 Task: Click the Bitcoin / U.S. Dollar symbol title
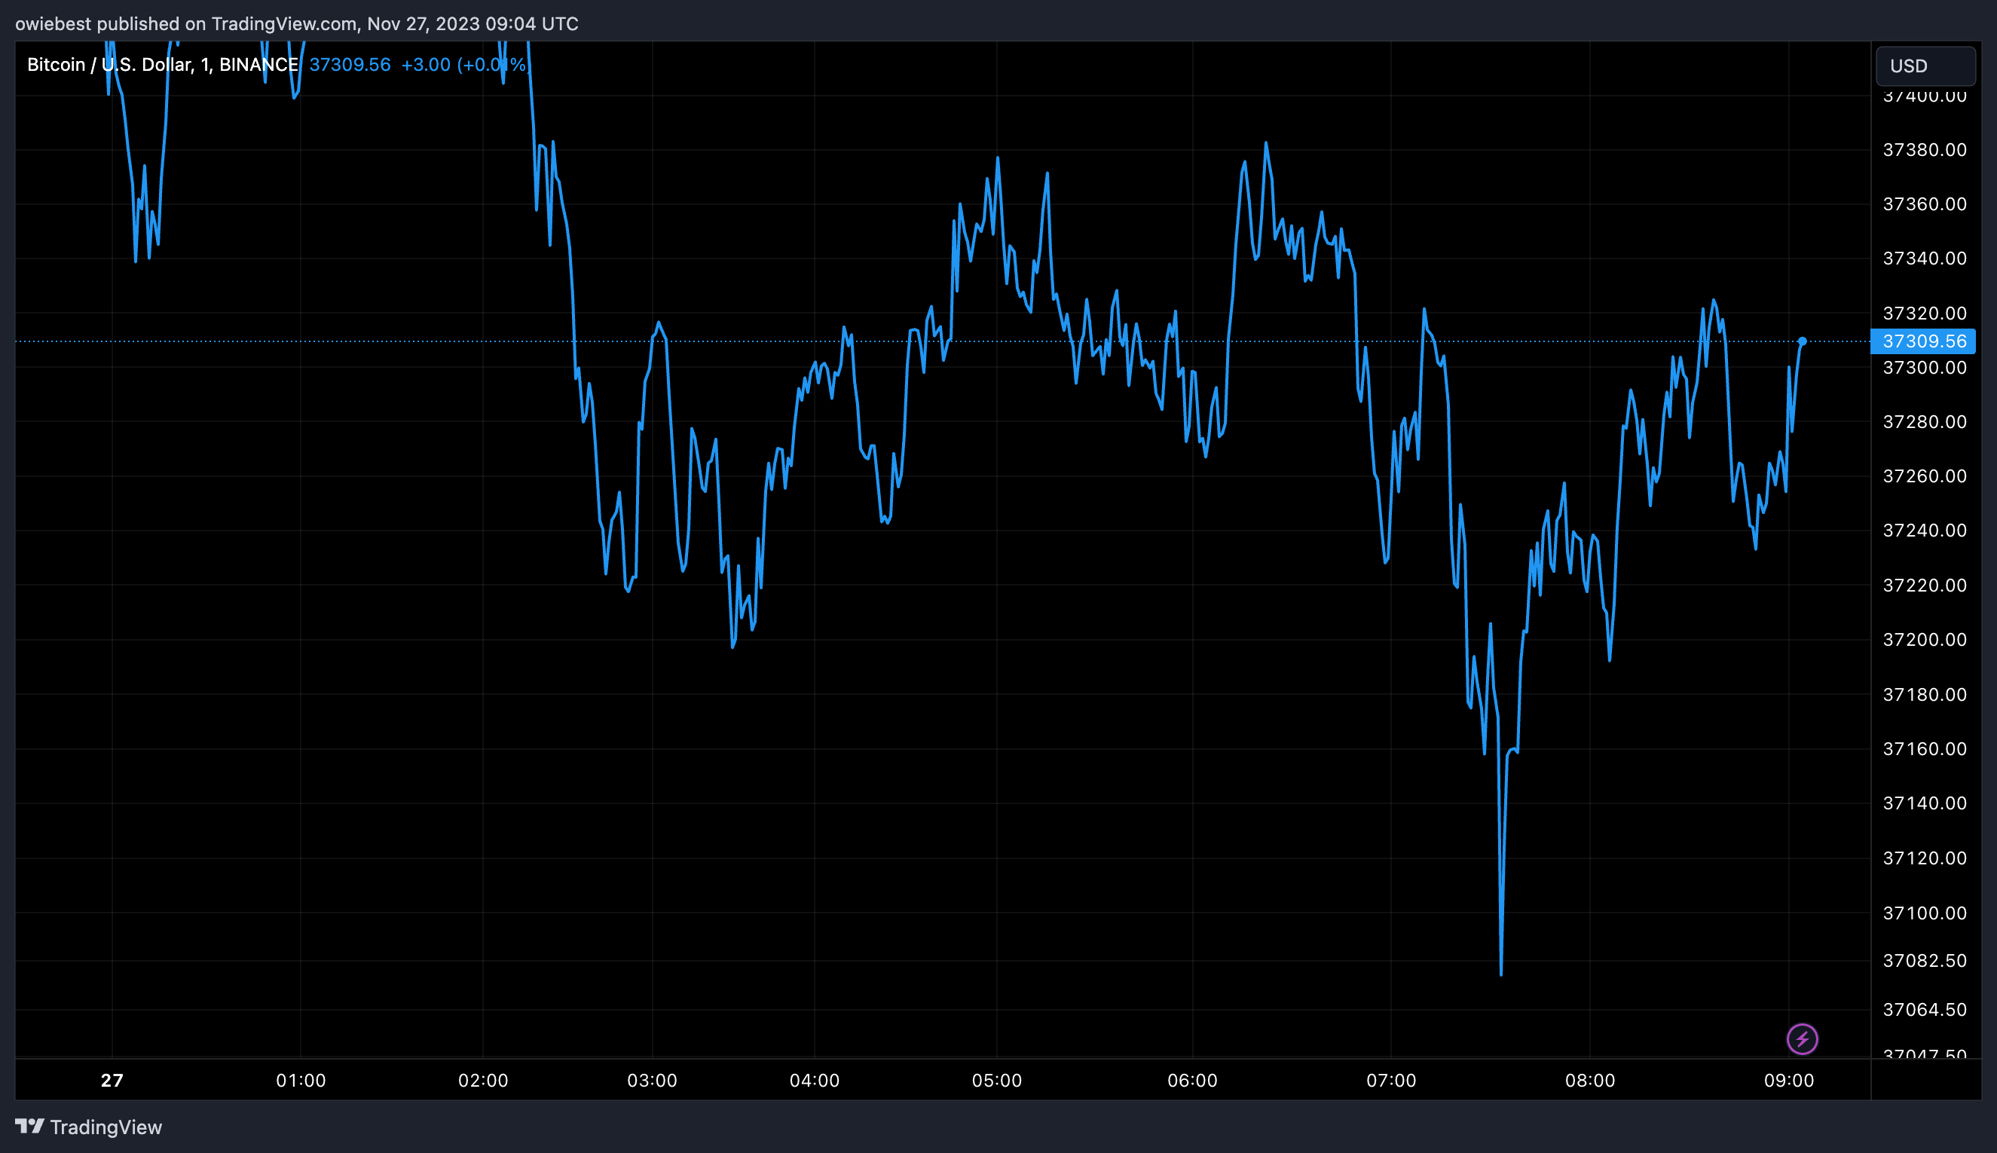161,65
